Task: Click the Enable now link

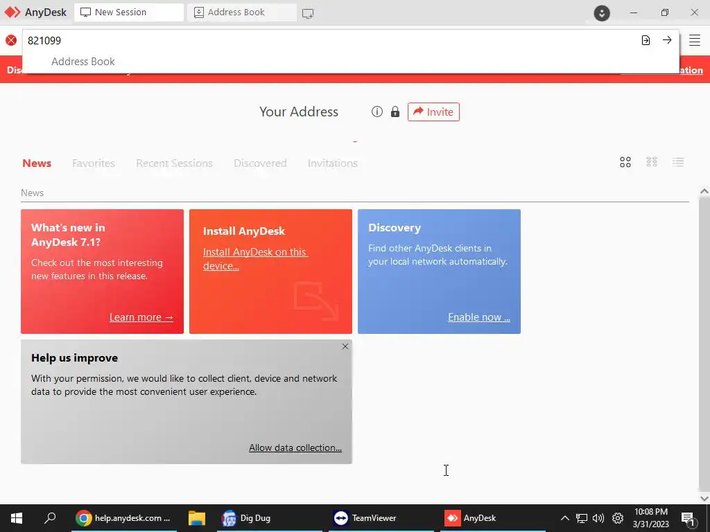Action: coord(479,317)
